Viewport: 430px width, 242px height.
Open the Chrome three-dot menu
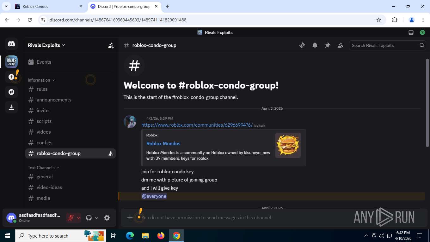(x=423, y=20)
